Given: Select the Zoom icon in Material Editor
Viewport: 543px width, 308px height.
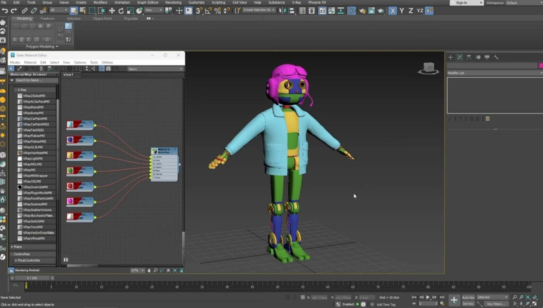Looking at the screenshot, I should pos(155,270).
